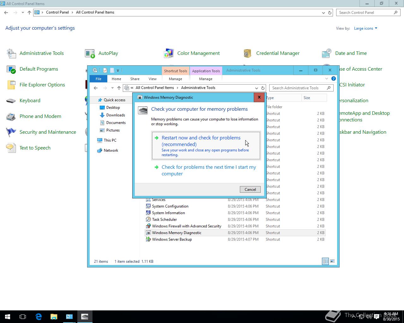Click New folder icon in quick access toolbar
The width and height of the screenshot is (404, 323).
[112, 70]
